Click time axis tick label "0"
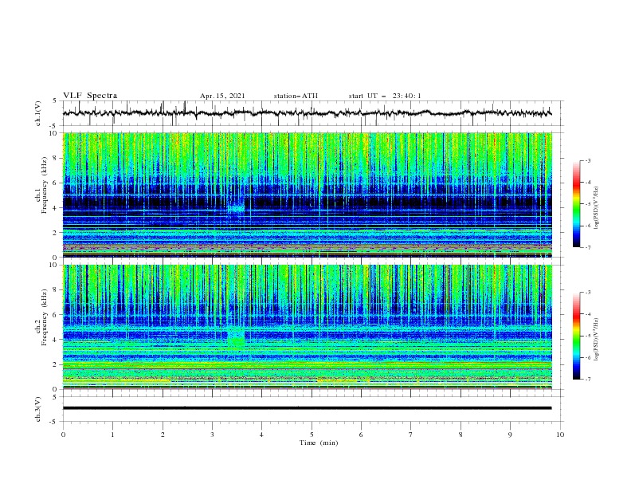 click(x=63, y=435)
